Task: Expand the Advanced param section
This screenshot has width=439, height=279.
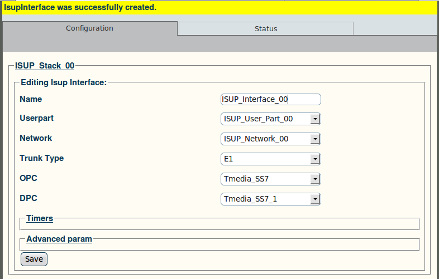Action: [59, 239]
